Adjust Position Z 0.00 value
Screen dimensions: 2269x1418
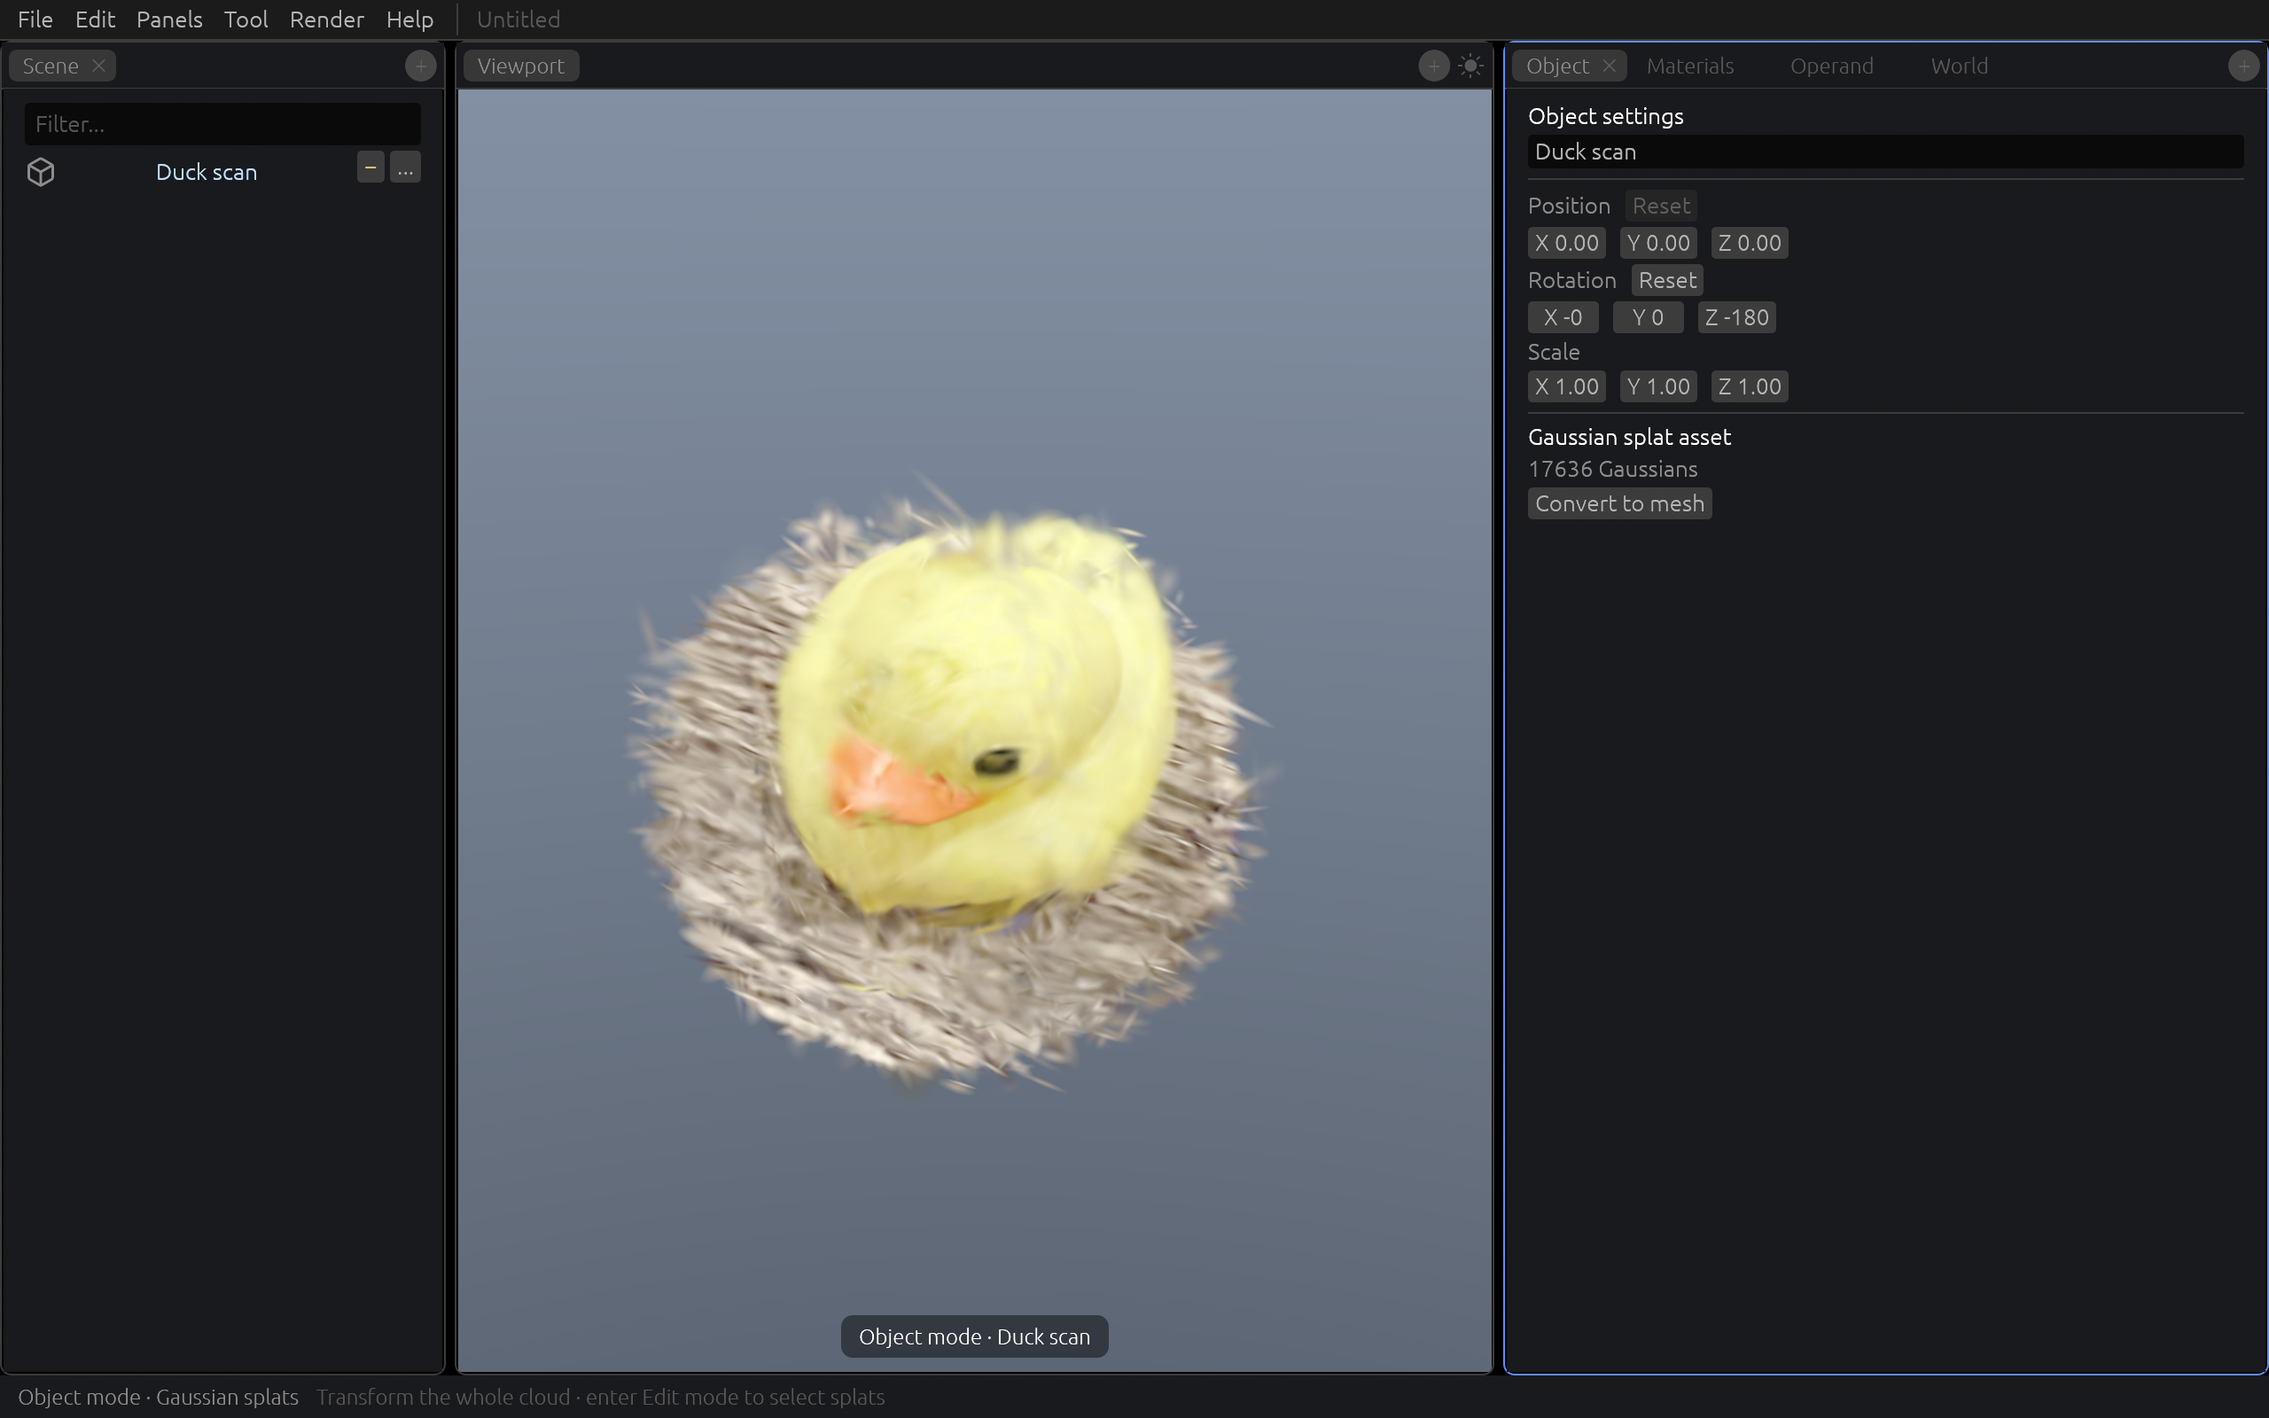[x=1750, y=243]
